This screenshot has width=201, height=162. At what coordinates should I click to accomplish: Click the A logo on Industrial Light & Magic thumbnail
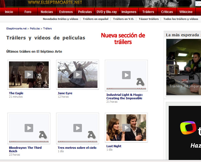pyautogui.click(x=140, y=82)
